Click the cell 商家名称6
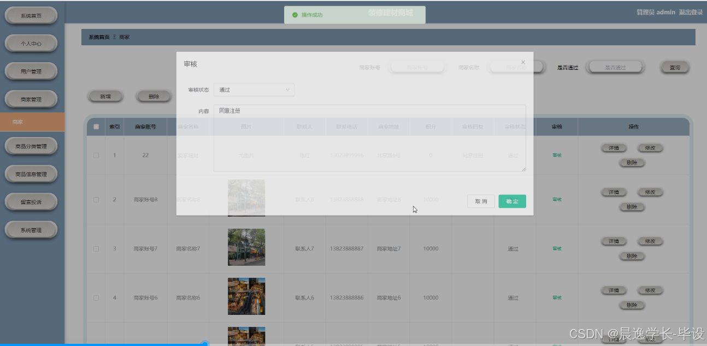 [188, 298]
